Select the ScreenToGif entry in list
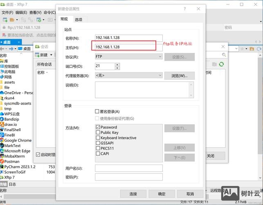Viewport: 263px width, 205px height. pyautogui.click(x=13, y=172)
